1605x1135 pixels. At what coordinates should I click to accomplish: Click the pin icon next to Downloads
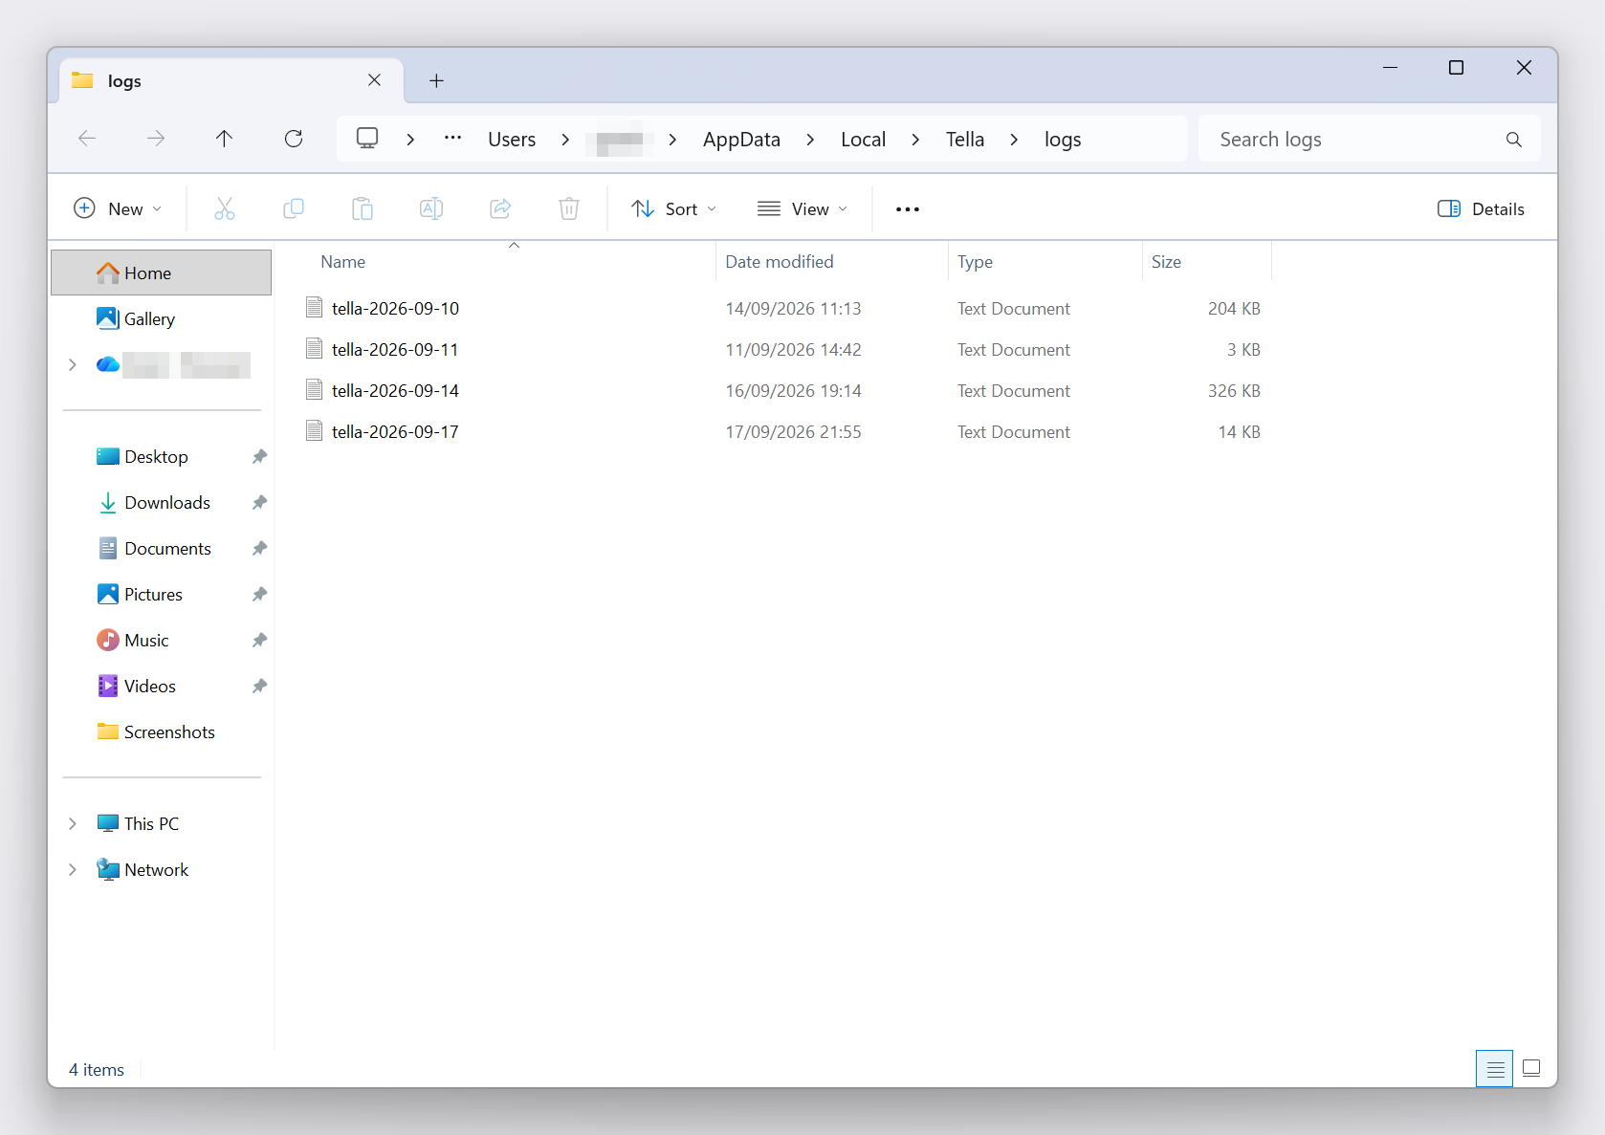(x=259, y=503)
